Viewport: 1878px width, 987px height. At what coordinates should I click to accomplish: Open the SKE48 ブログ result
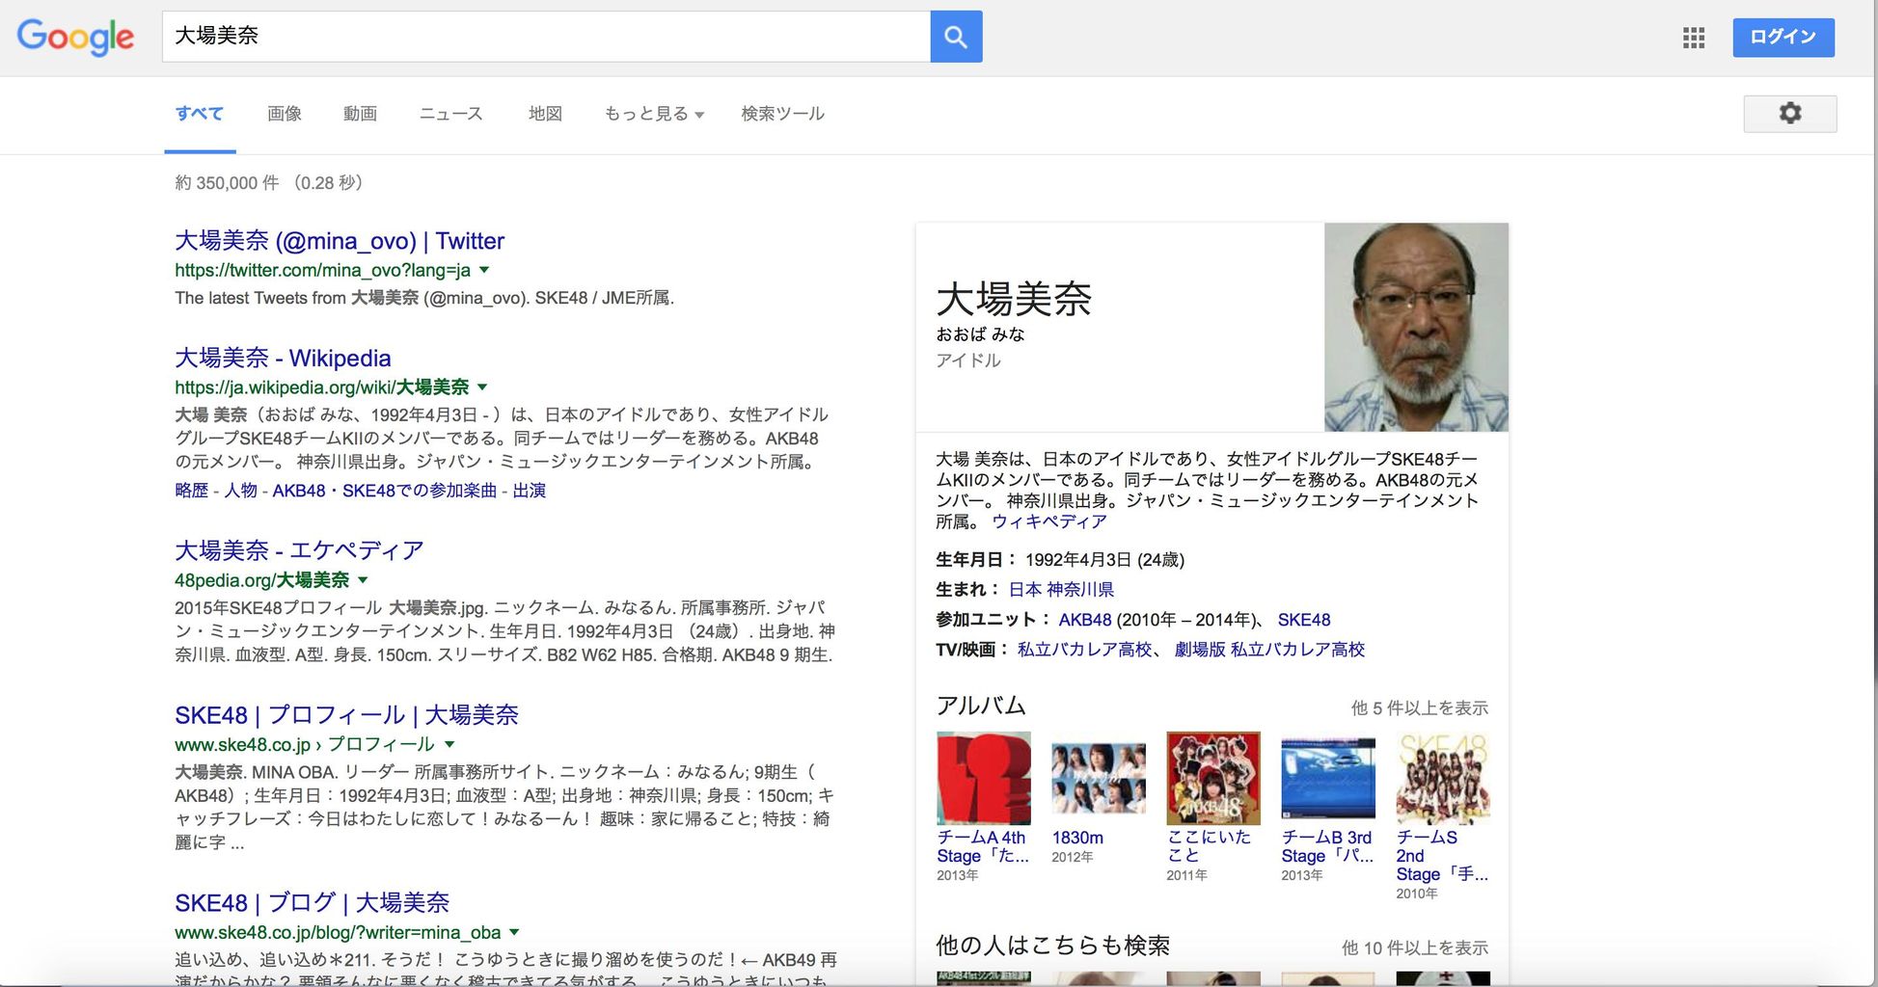click(x=312, y=903)
